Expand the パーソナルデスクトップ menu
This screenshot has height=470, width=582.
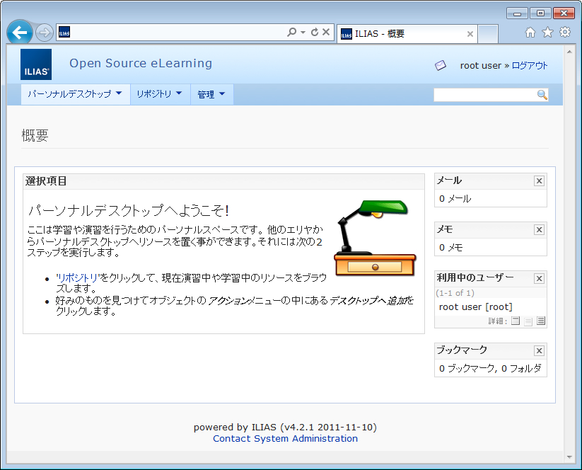pos(75,94)
